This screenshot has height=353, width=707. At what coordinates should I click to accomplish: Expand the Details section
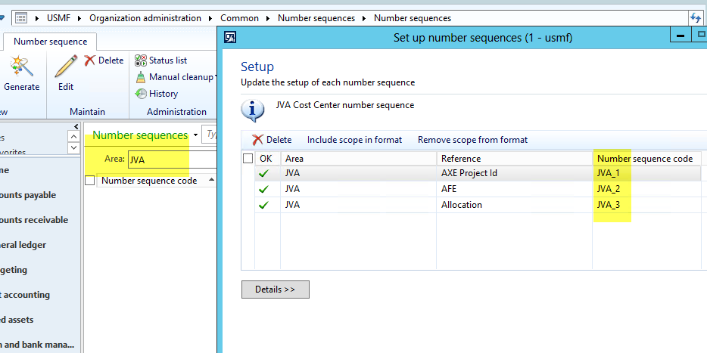click(275, 290)
